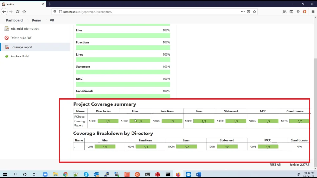Image resolution: width=317 pixels, height=178 pixels.
Task: Click the Directories column header
Action: click(x=103, y=111)
